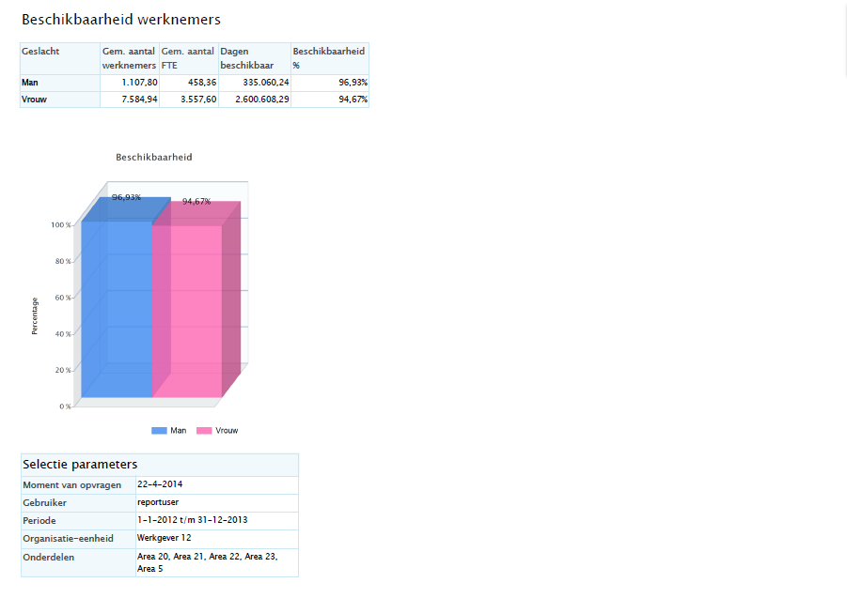Viewport: 847px width, 598px height.
Task: Click the blue Man legend swatch
Action: pos(159,430)
